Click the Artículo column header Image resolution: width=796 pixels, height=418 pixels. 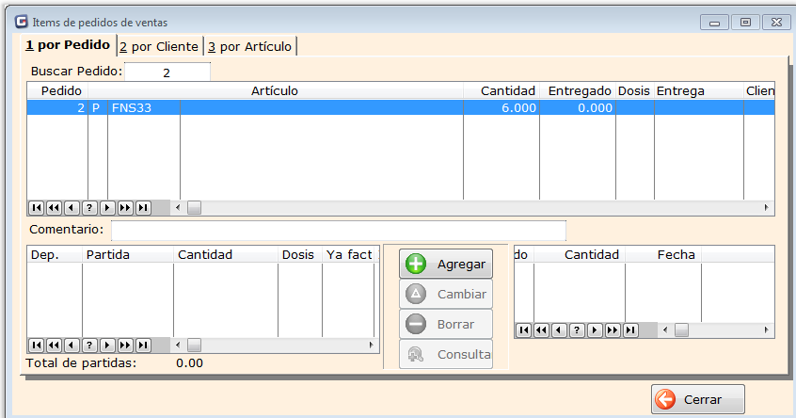(275, 90)
